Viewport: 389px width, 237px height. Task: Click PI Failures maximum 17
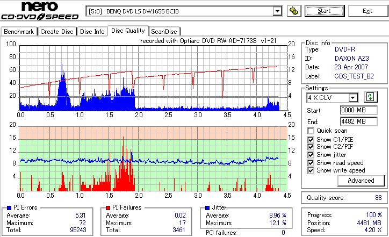tap(182, 223)
